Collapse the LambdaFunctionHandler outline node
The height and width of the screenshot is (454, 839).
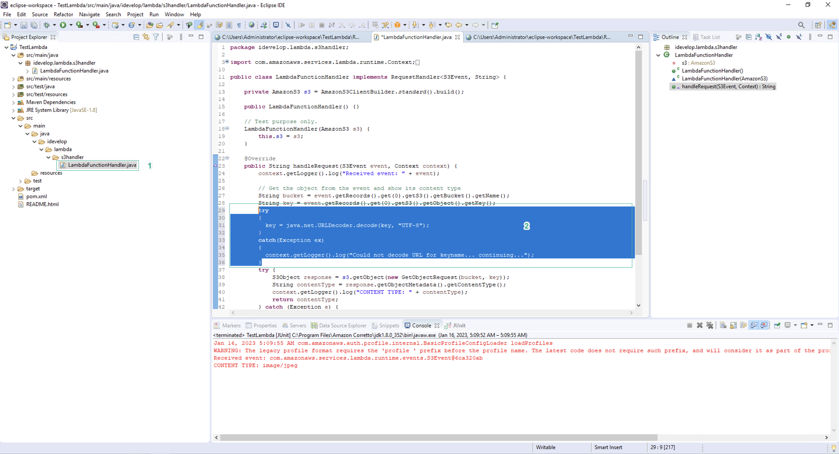point(658,55)
